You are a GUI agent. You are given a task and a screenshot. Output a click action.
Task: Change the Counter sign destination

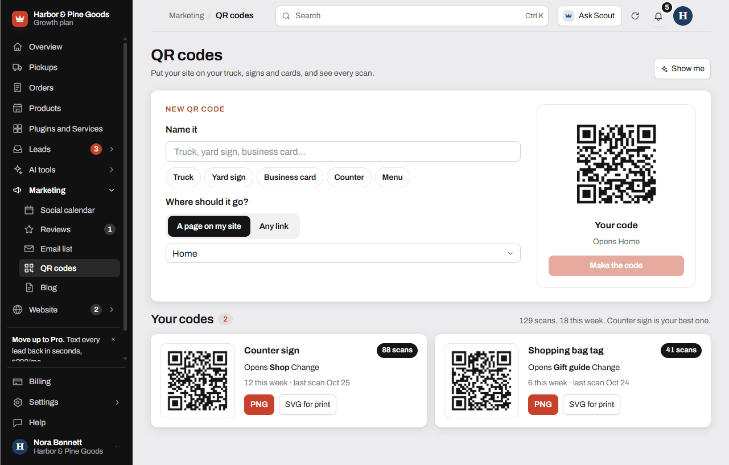305,367
